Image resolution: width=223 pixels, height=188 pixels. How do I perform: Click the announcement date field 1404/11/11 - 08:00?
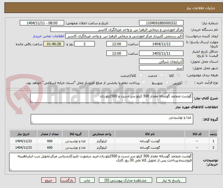point(42,23)
